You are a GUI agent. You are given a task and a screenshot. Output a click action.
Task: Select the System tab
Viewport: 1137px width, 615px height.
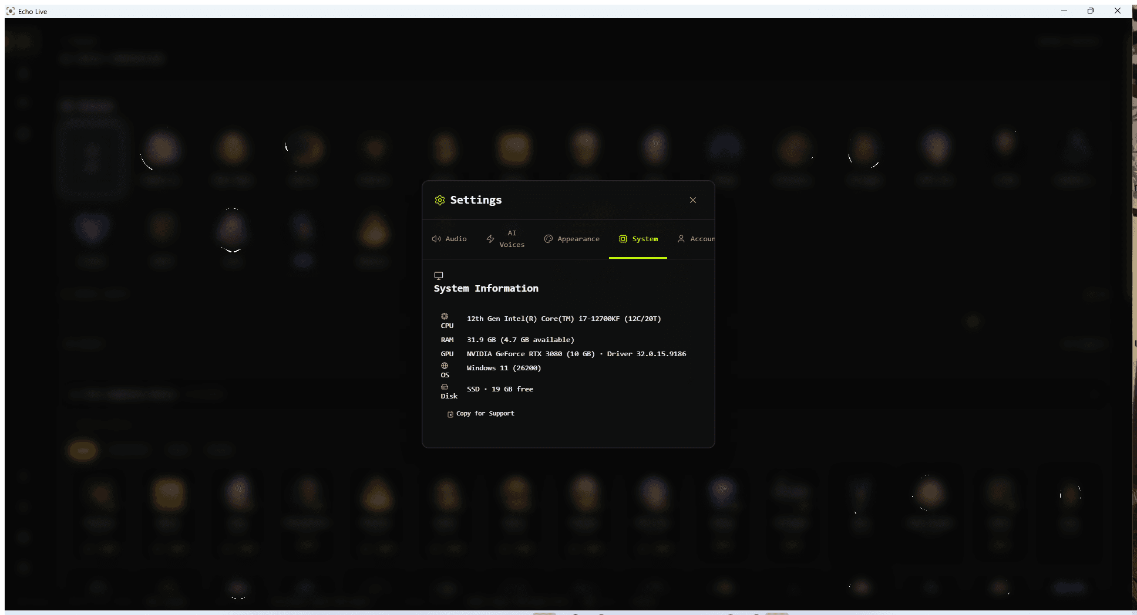tap(638, 239)
